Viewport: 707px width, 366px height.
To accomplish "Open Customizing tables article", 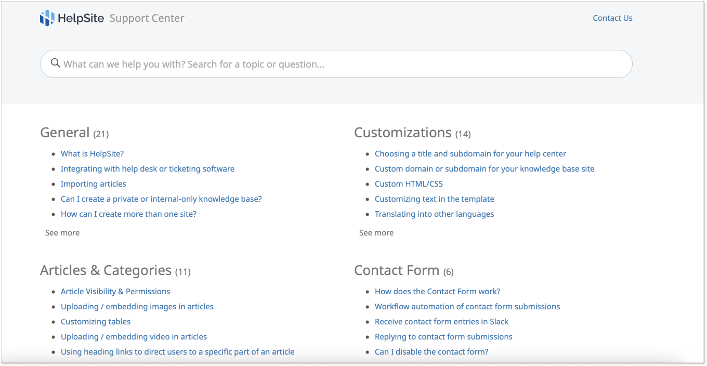I will pos(96,322).
